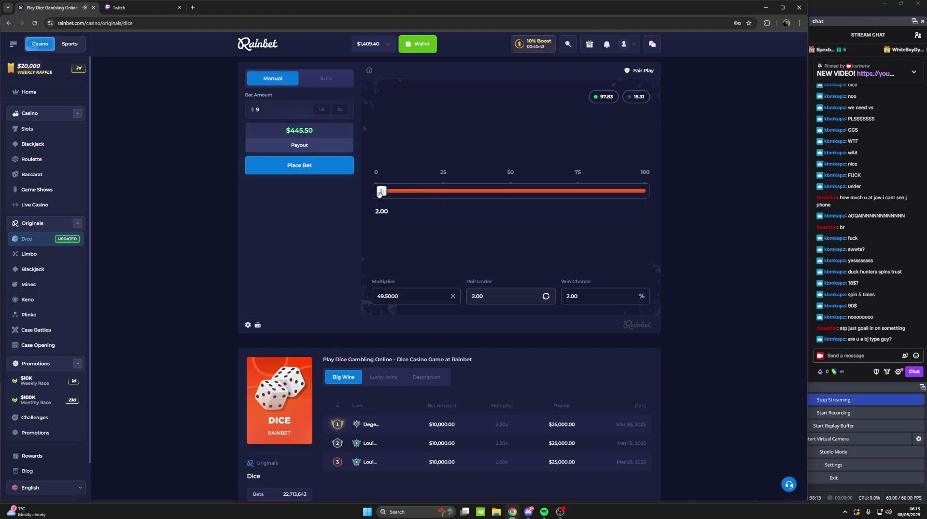Open the notifications bell
This screenshot has height=519, width=927.
607,44
